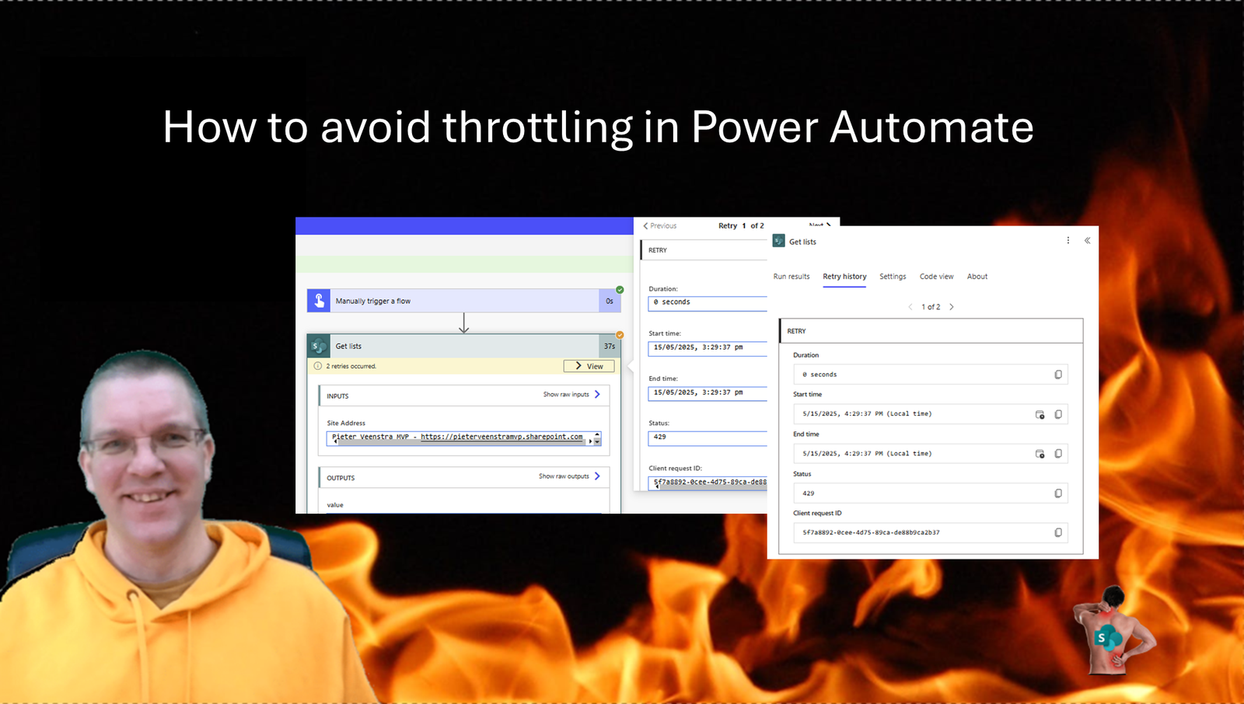Open the Code view tab

tap(936, 277)
